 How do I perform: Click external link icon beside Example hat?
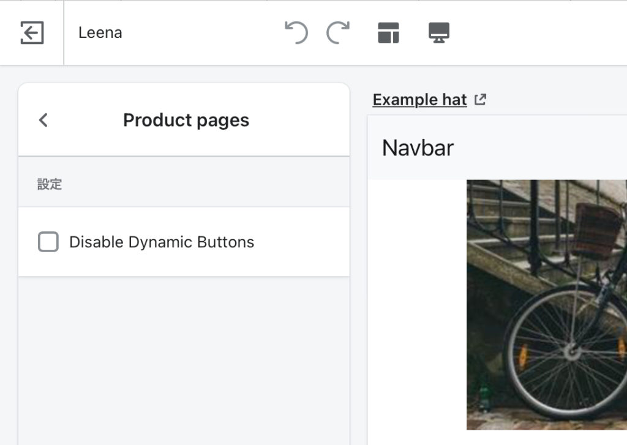(x=481, y=99)
